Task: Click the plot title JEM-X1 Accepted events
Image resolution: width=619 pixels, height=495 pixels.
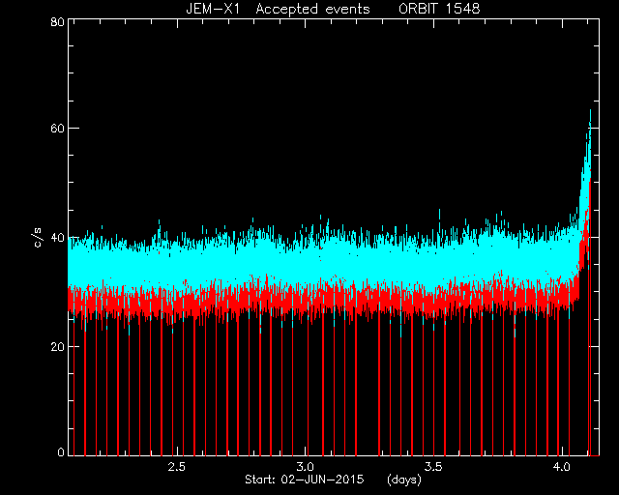Action: tap(278, 9)
